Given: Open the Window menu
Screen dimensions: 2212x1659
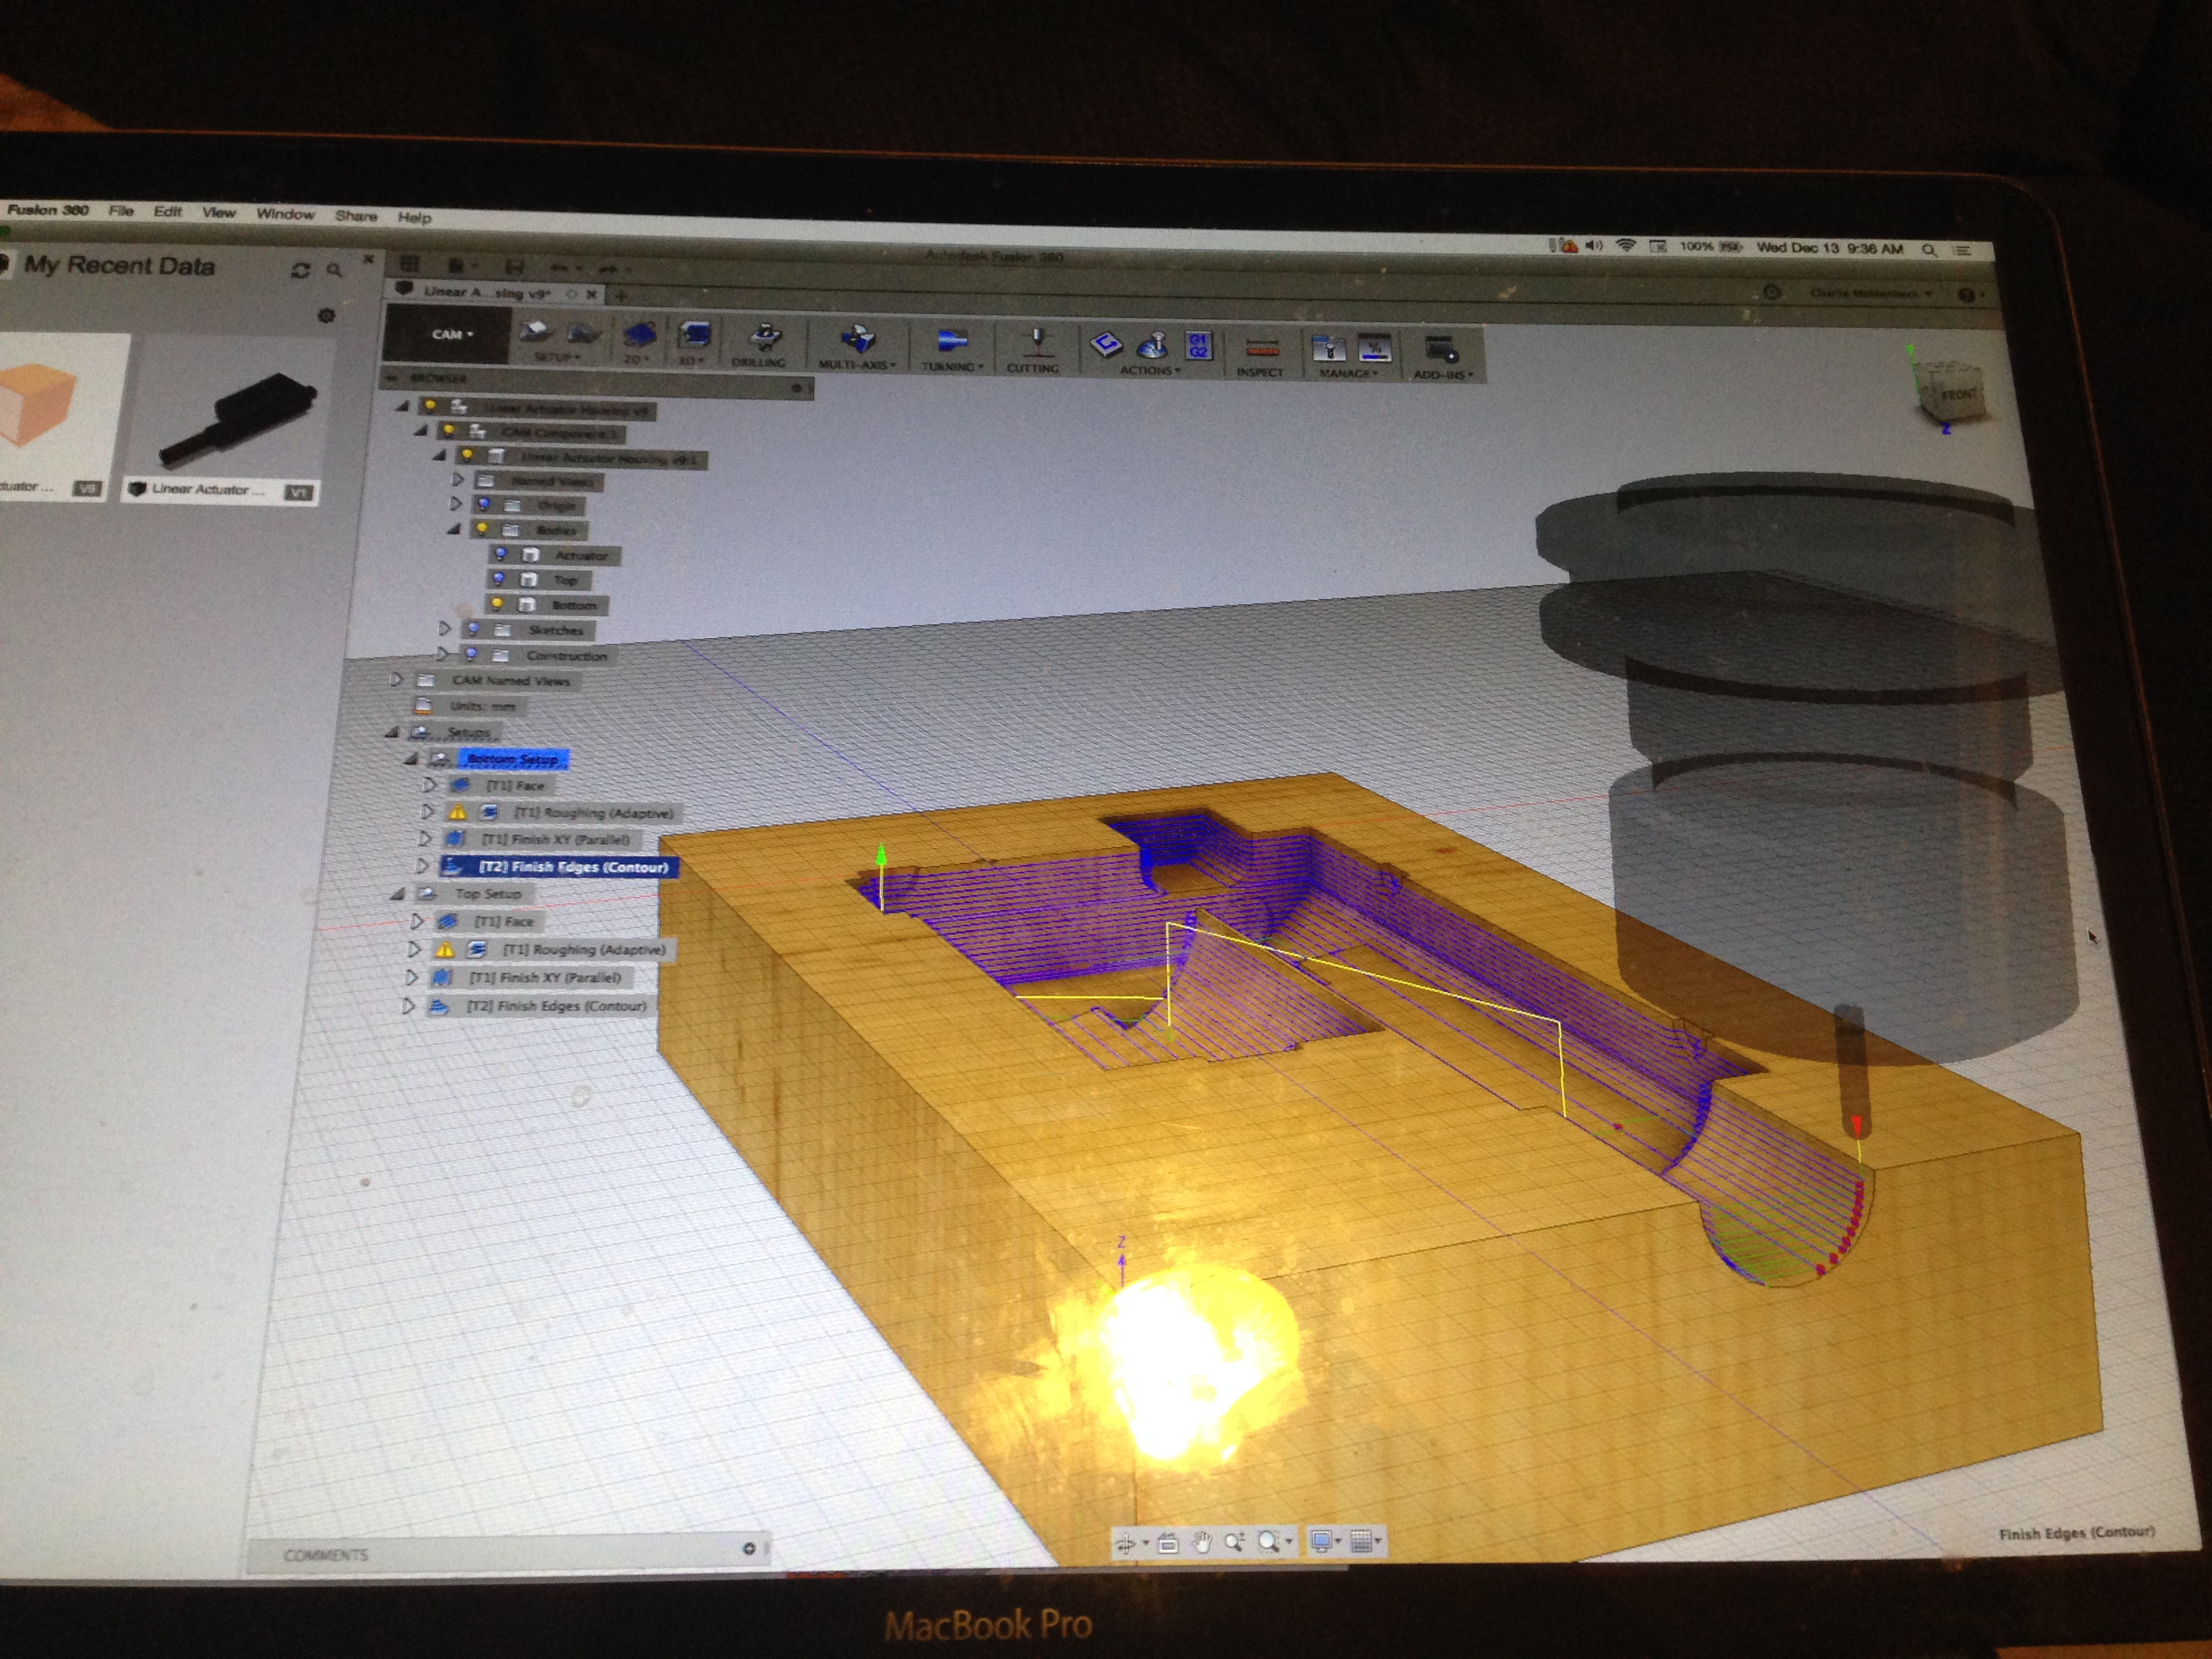Looking at the screenshot, I should pyautogui.click(x=285, y=214).
